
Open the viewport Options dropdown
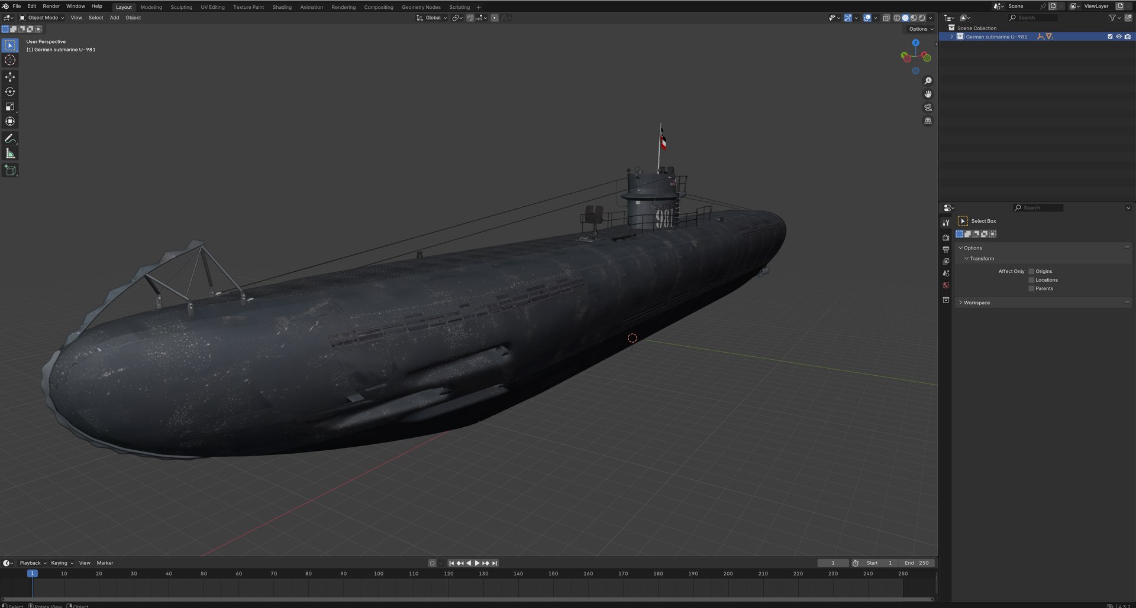[x=921, y=29]
